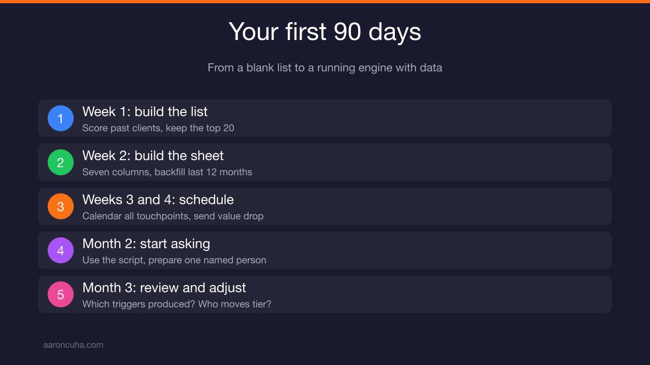Click the pink number 5 circle
The width and height of the screenshot is (650, 365).
(x=61, y=294)
